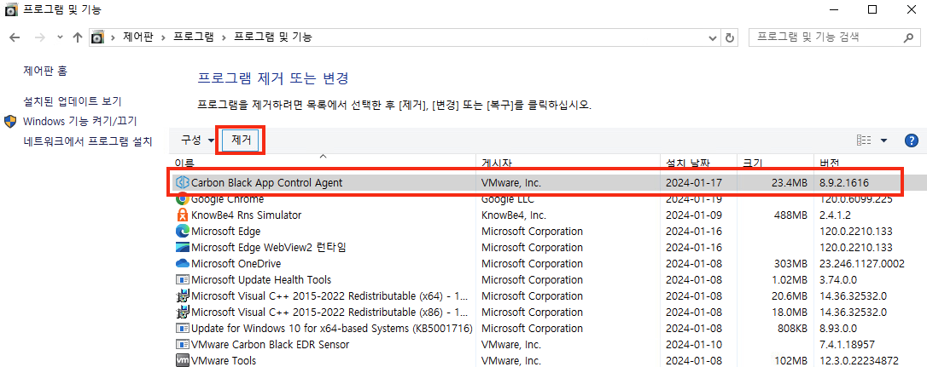Select Microsoft Update Health Tools entry
The width and height of the screenshot is (927, 367).
(x=261, y=279)
